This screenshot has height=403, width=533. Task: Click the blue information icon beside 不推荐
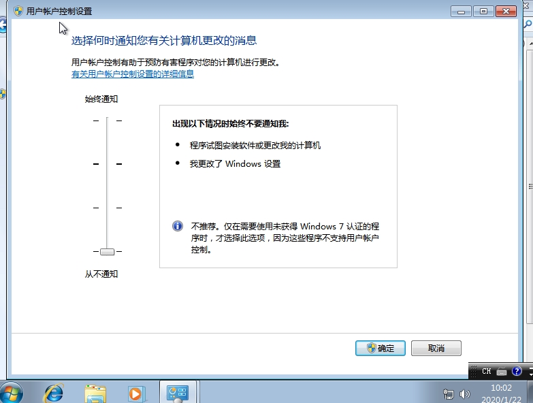click(x=178, y=226)
